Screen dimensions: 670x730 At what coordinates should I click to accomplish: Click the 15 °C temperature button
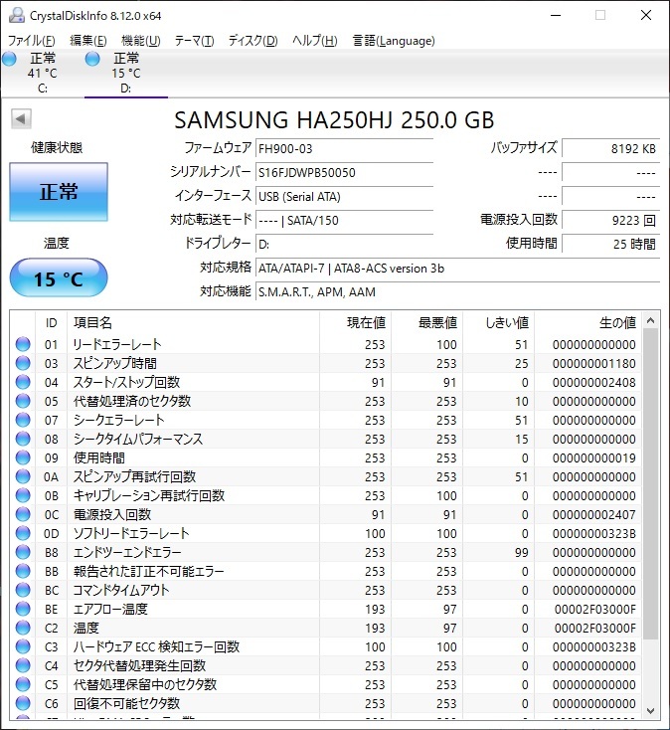(x=58, y=278)
